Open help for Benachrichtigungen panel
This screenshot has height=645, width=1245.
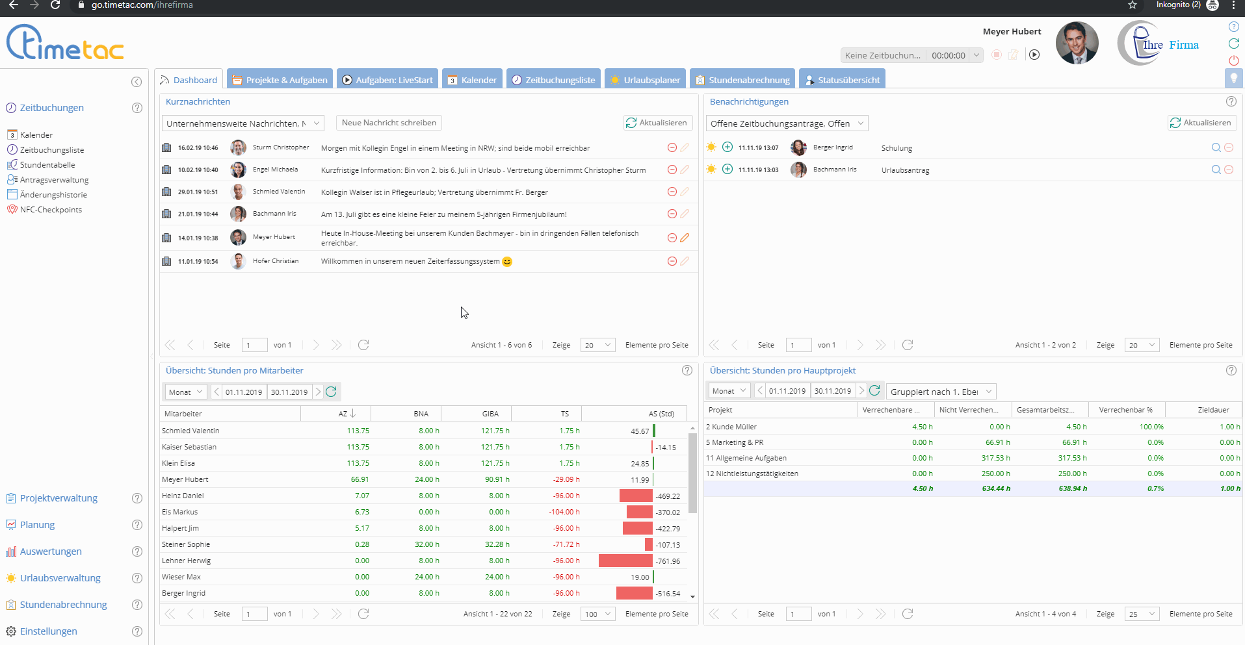coord(1231,101)
